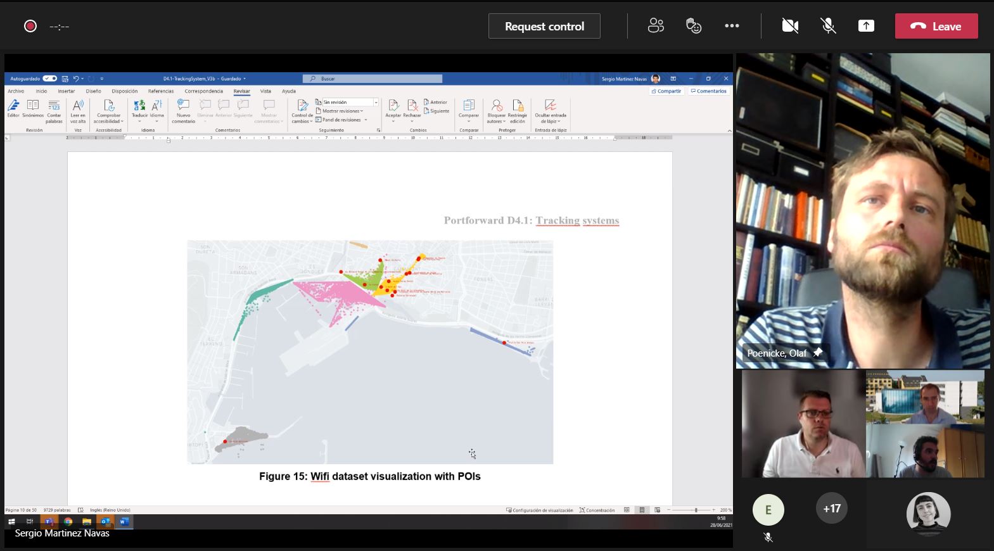This screenshot has height=551, width=994.
Task: Switch to the Inicio ribbon tab
Action: [x=41, y=91]
